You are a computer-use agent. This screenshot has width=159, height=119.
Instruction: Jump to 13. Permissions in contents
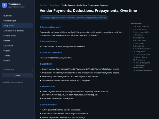(139, 60)
